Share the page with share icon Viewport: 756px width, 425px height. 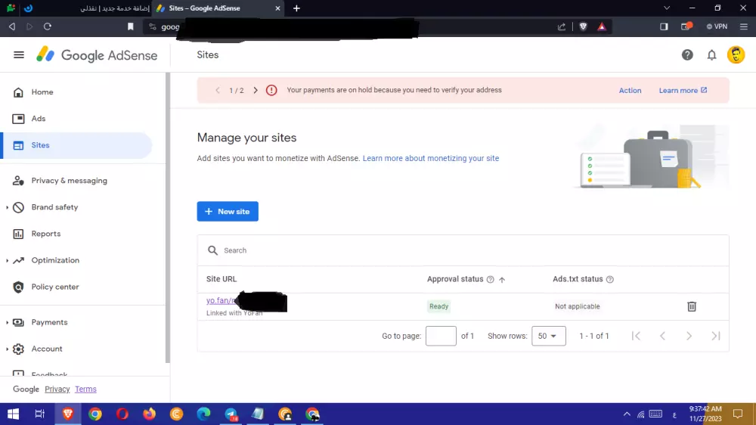(x=561, y=26)
